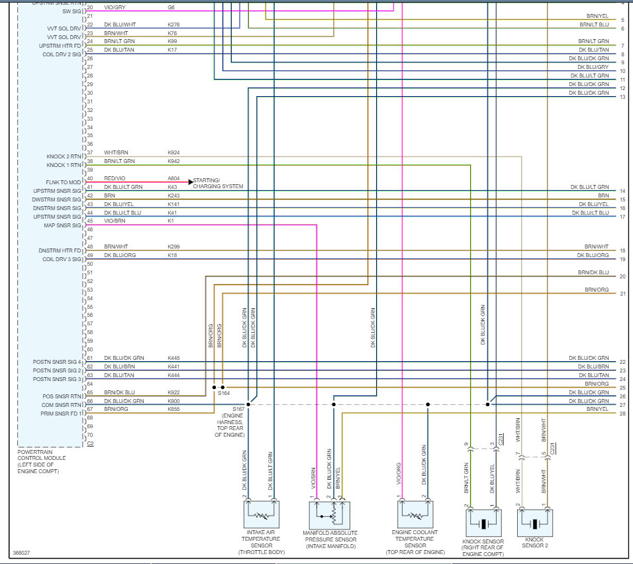Image resolution: width=633 pixels, height=564 pixels.
Task: Click circuit code K299
Action: coord(173,247)
